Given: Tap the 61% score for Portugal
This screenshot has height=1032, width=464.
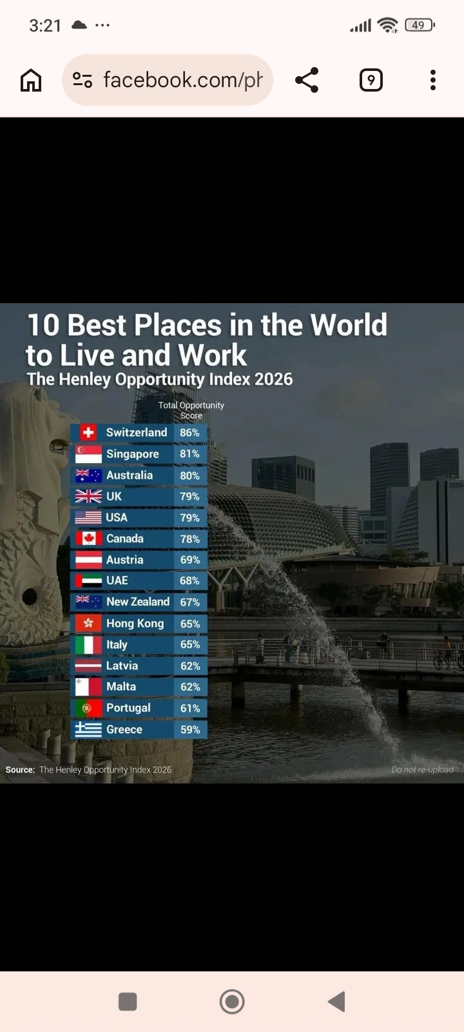Looking at the screenshot, I should click(x=189, y=708).
